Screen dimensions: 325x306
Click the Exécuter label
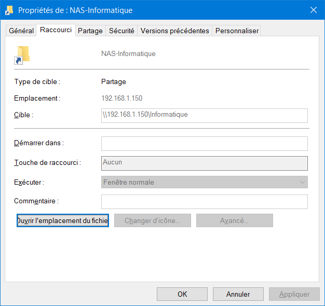[x=29, y=182]
